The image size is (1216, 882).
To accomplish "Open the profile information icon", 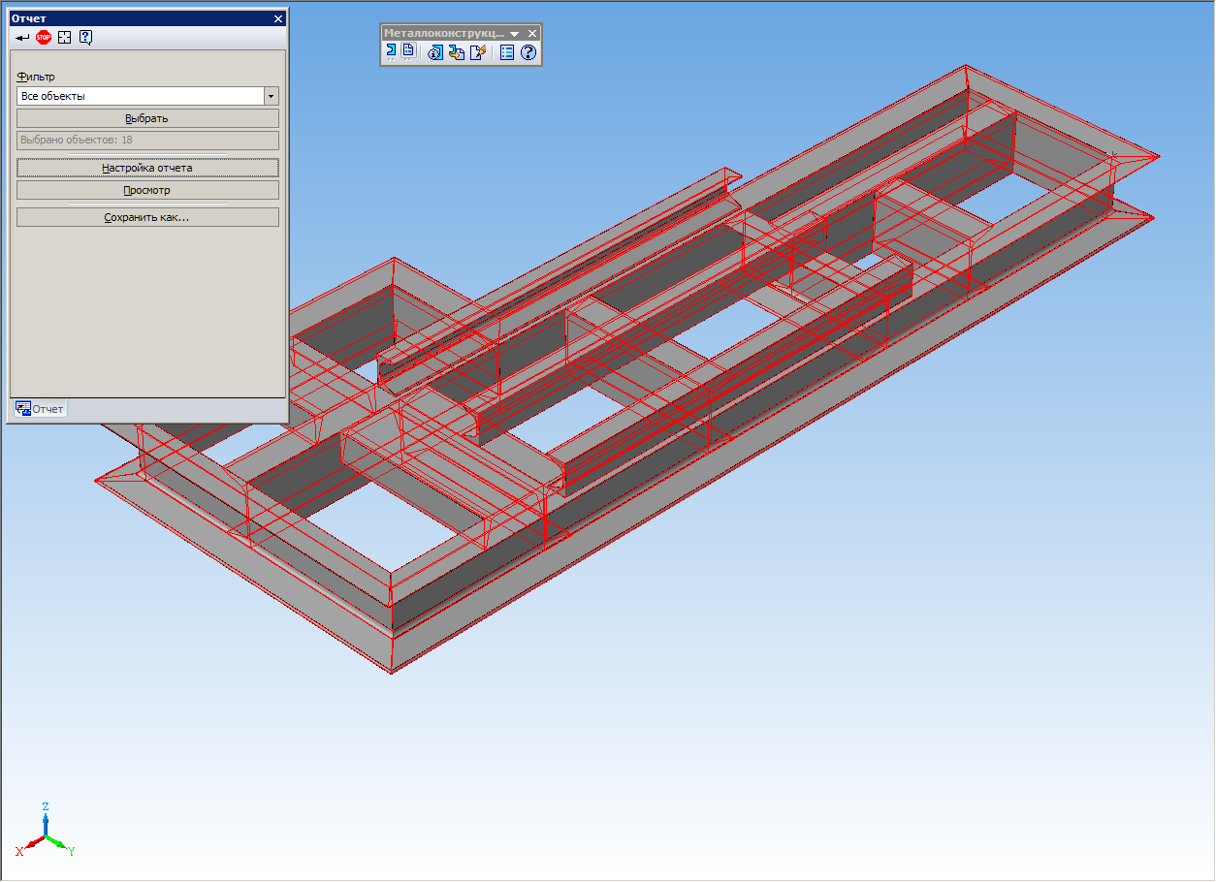I will tap(435, 52).
